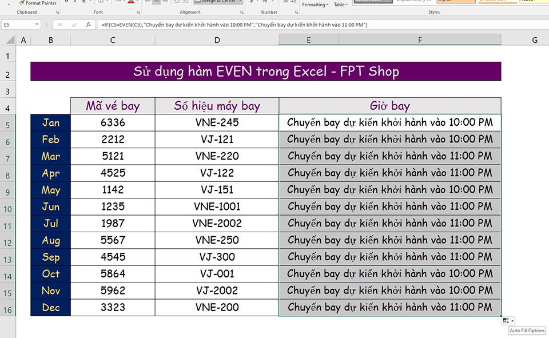Select column F header
549x338 pixels.
(x=420, y=40)
